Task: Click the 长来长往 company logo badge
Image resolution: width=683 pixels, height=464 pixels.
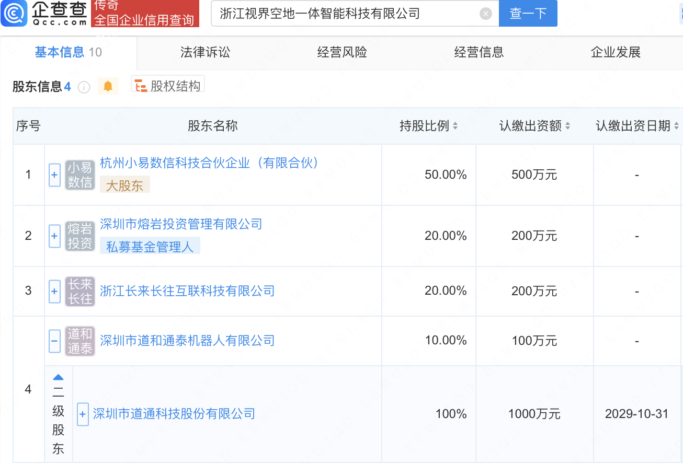Action: point(80,292)
